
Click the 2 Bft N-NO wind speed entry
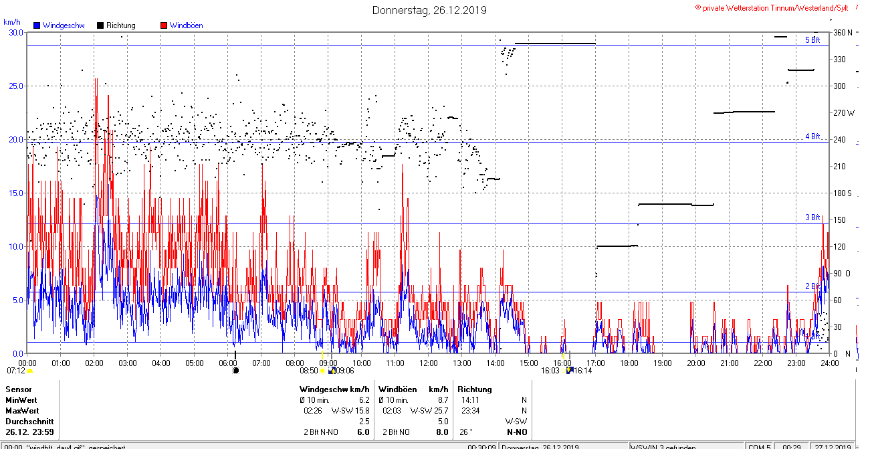(321, 432)
